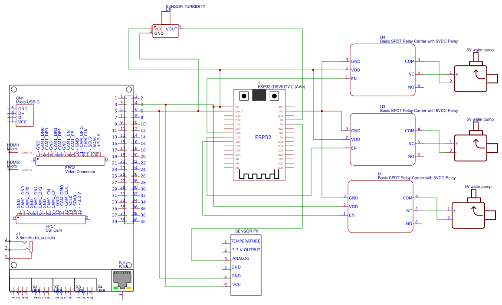
Task: Click the red VCC label on turbidity sensor
Action: [x=158, y=29]
